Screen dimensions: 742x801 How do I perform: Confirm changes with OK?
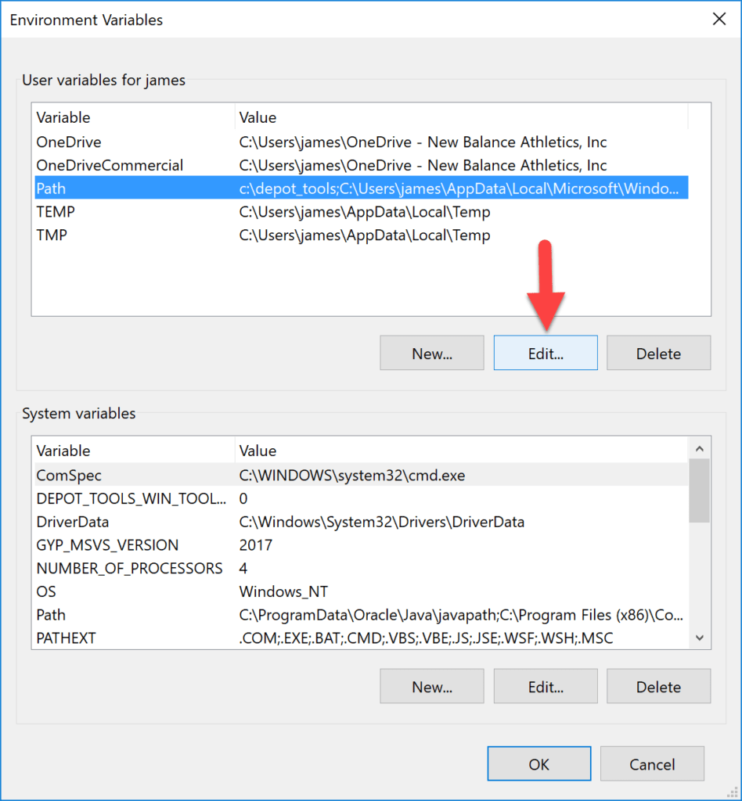[538, 763]
